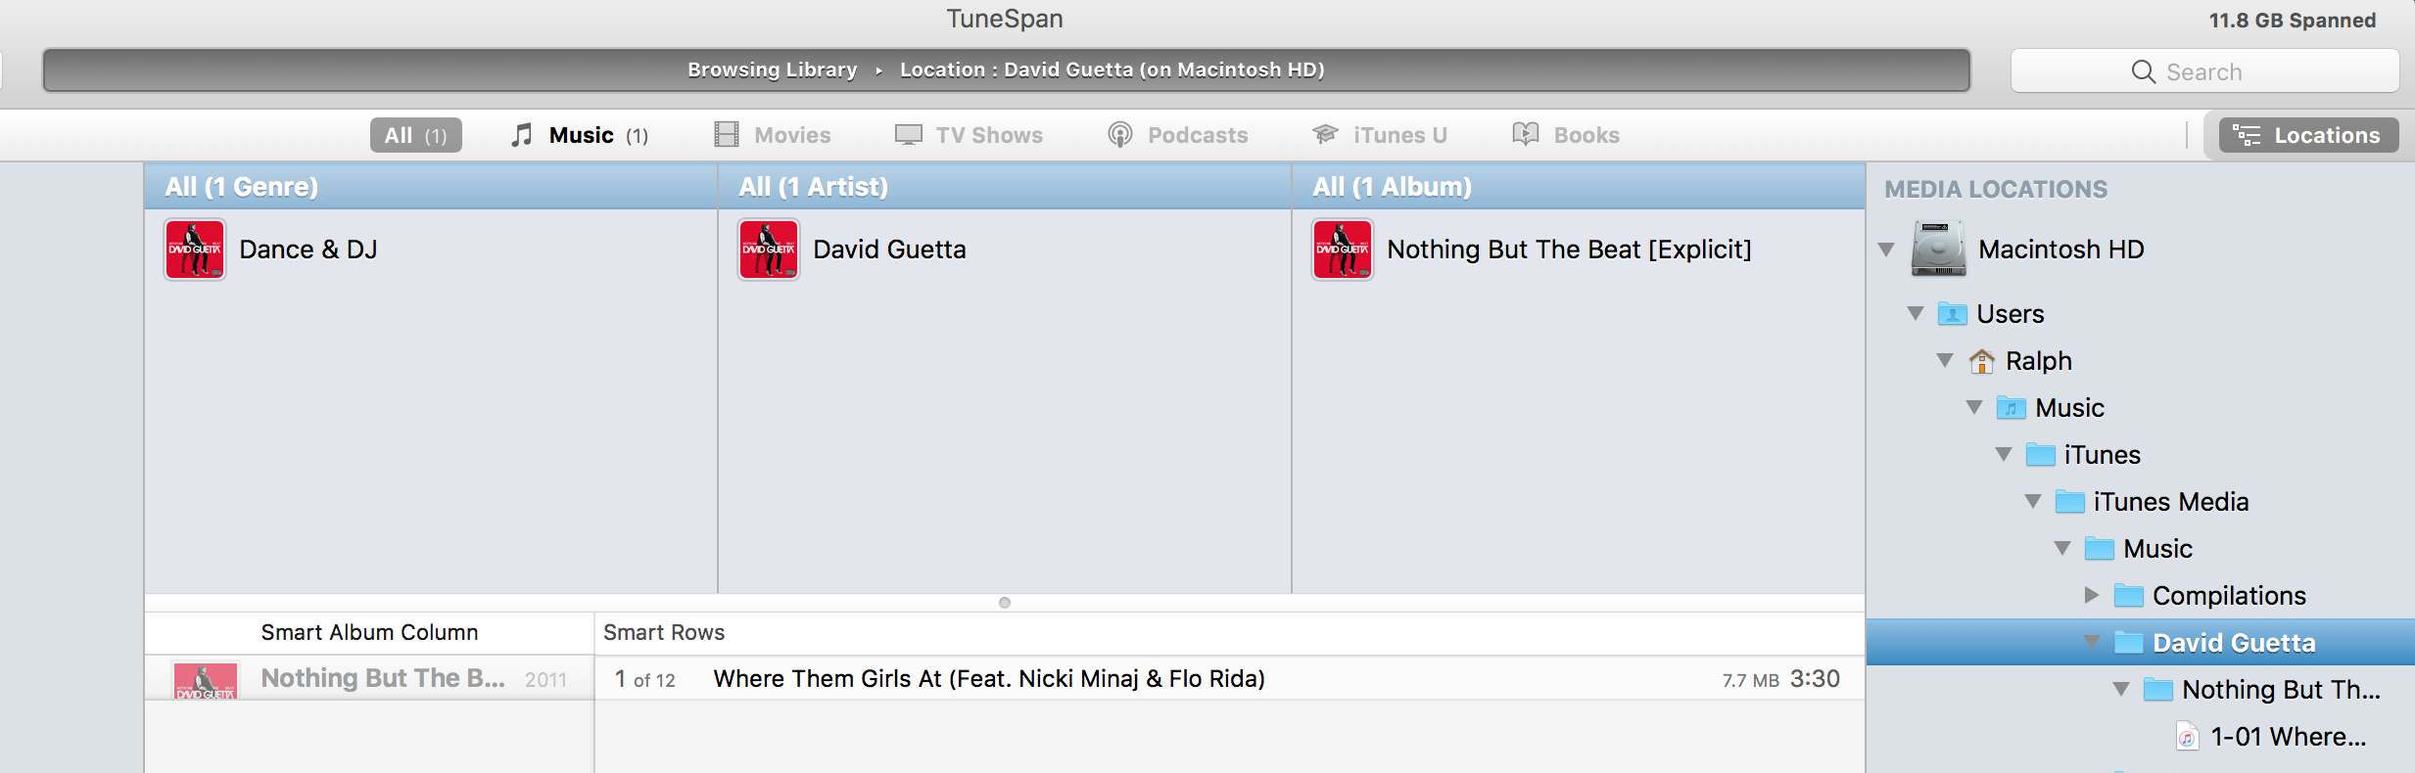The width and height of the screenshot is (2415, 773).
Task: Toggle the Locations sidebar button
Action: tap(2307, 135)
